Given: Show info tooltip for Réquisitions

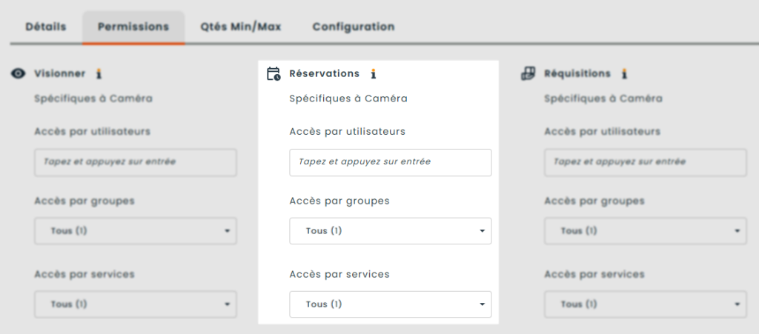Looking at the screenshot, I should click(x=624, y=73).
